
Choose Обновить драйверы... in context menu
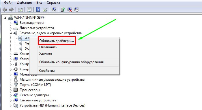(x=57, y=41)
